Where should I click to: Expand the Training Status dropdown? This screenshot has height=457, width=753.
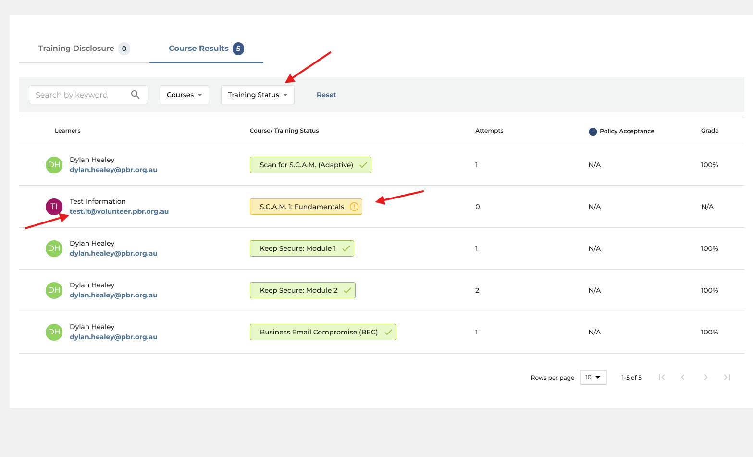(258, 95)
